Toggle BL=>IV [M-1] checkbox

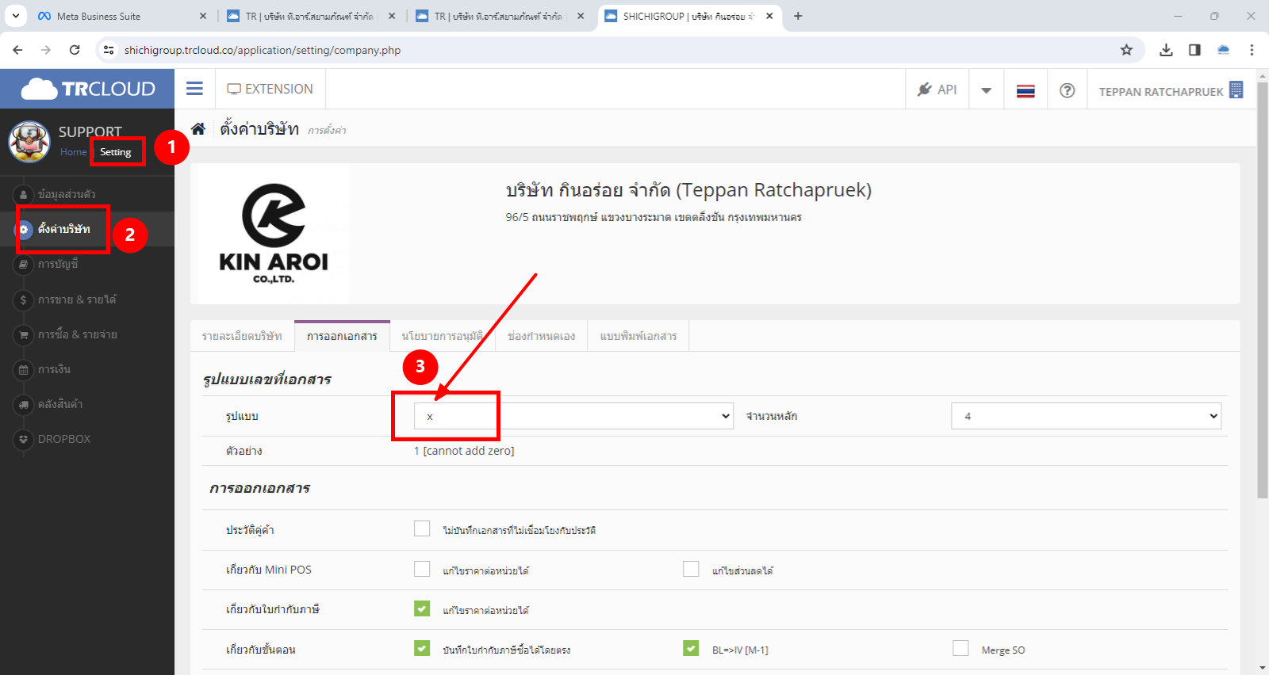tap(691, 648)
